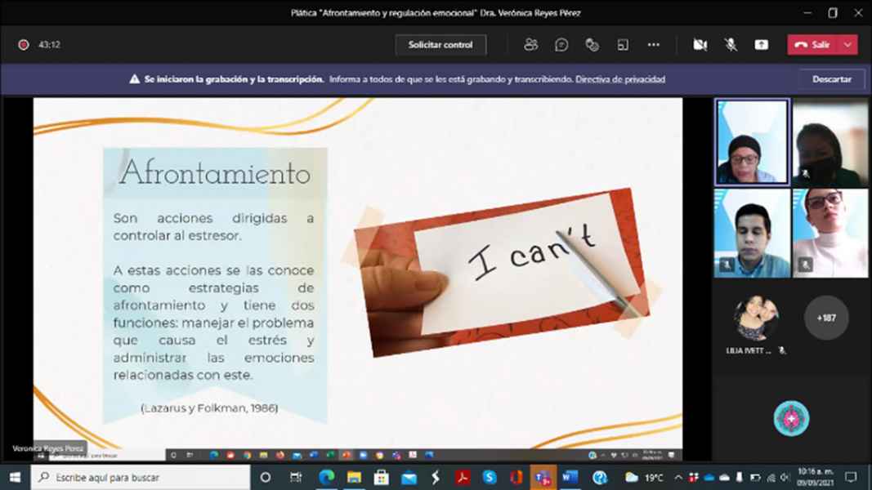Open the More actions ellipsis menu
Viewport: 872px width, 490px height.
(653, 45)
